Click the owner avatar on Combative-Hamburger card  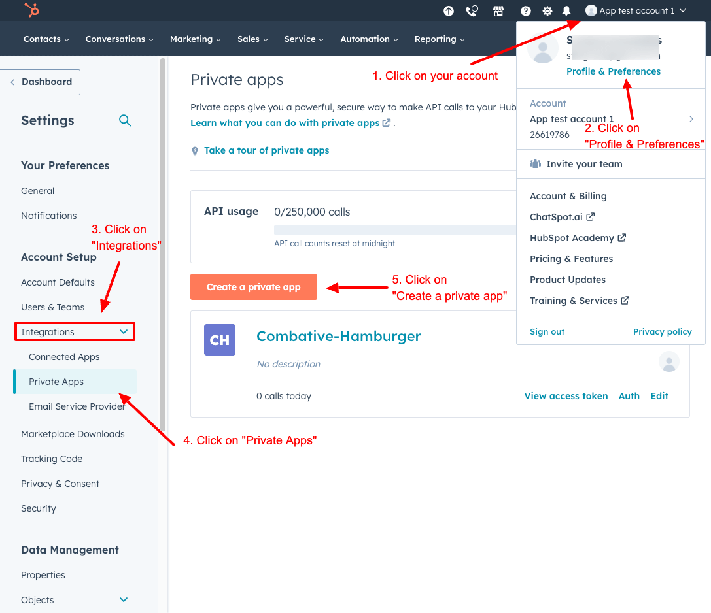[669, 361]
